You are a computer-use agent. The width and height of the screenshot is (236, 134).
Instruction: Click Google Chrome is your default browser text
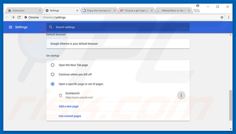click(74, 44)
